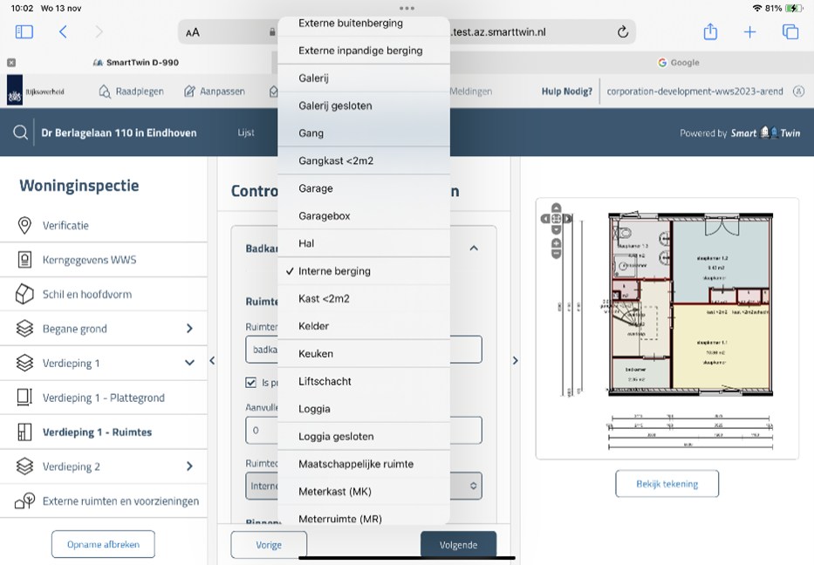Collapse the Verdieping 1 section

click(189, 363)
